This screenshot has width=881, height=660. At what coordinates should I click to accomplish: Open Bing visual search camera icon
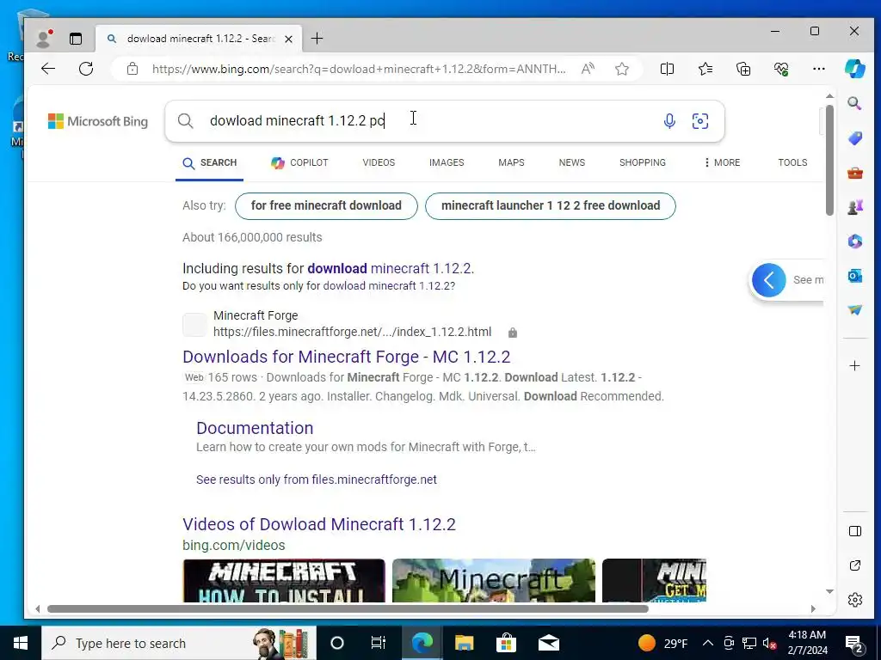700,120
